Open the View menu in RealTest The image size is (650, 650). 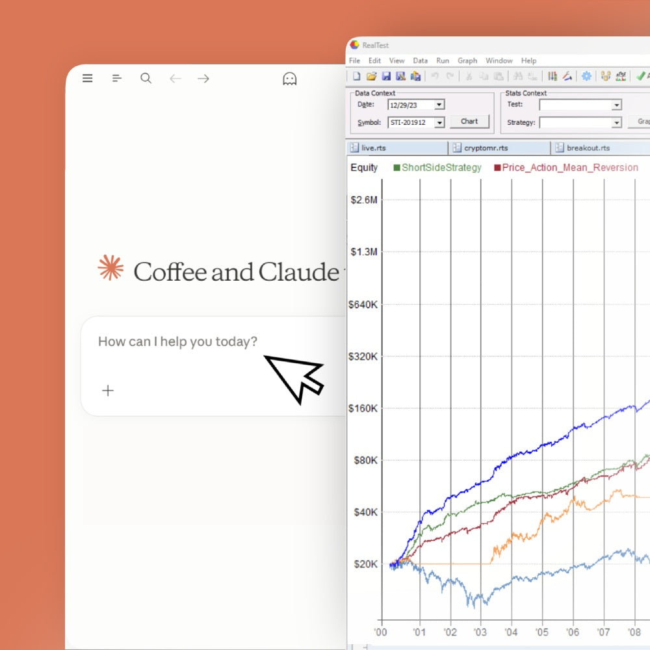click(x=396, y=60)
